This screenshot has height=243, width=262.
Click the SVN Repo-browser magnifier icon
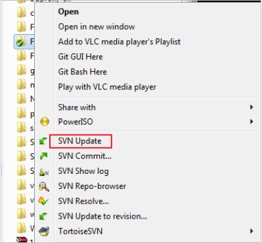point(44,186)
